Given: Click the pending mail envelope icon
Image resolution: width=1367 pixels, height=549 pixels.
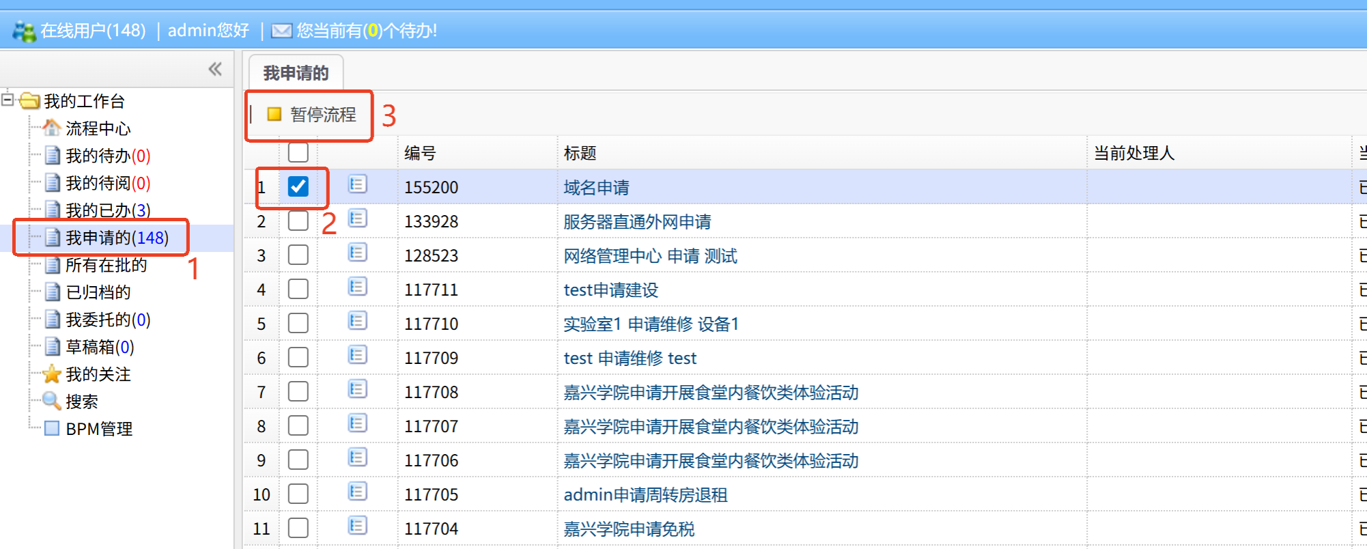Looking at the screenshot, I should pyautogui.click(x=281, y=31).
